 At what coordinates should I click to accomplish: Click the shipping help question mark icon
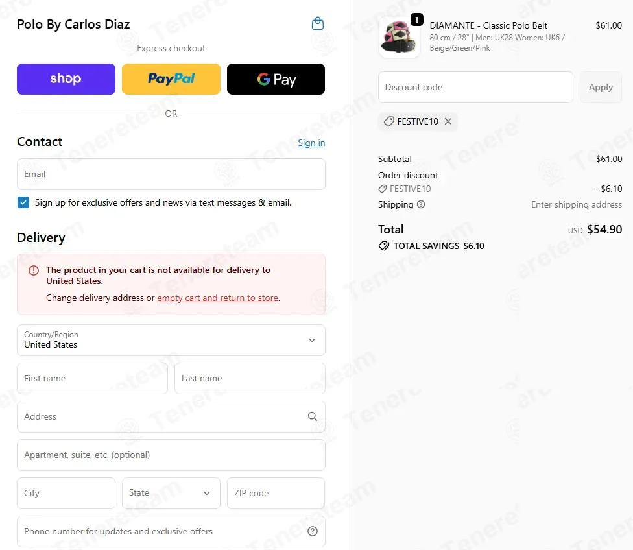pos(421,204)
